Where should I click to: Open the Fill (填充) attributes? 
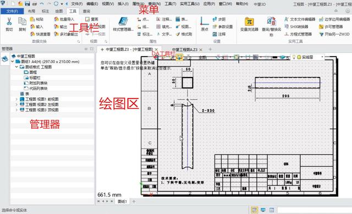[164, 27]
